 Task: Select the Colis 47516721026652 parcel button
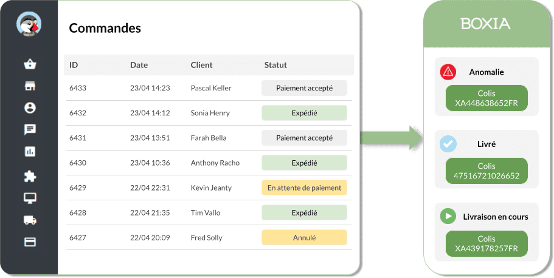tap(486, 171)
